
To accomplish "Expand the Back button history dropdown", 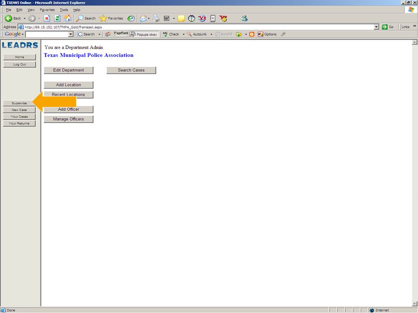I will [24, 18].
